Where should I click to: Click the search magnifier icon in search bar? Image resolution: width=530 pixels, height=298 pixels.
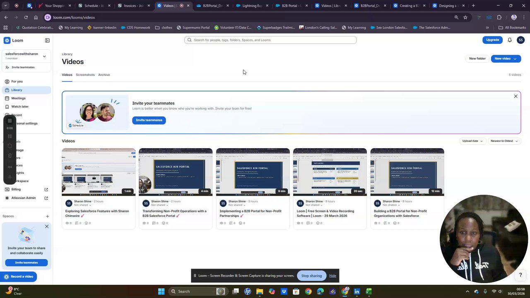(x=190, y=40)
